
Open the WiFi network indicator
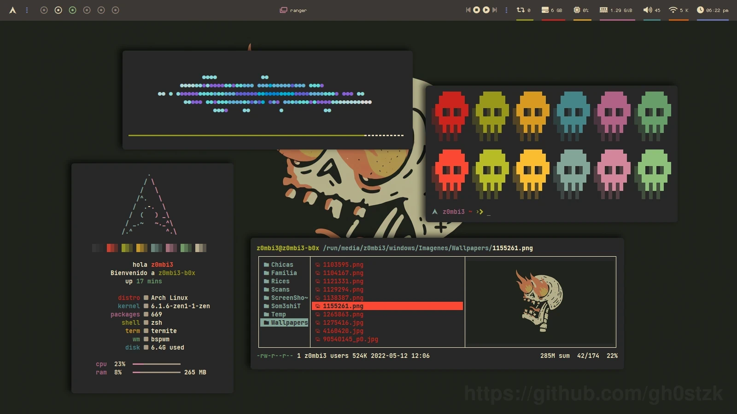(673, 10)
